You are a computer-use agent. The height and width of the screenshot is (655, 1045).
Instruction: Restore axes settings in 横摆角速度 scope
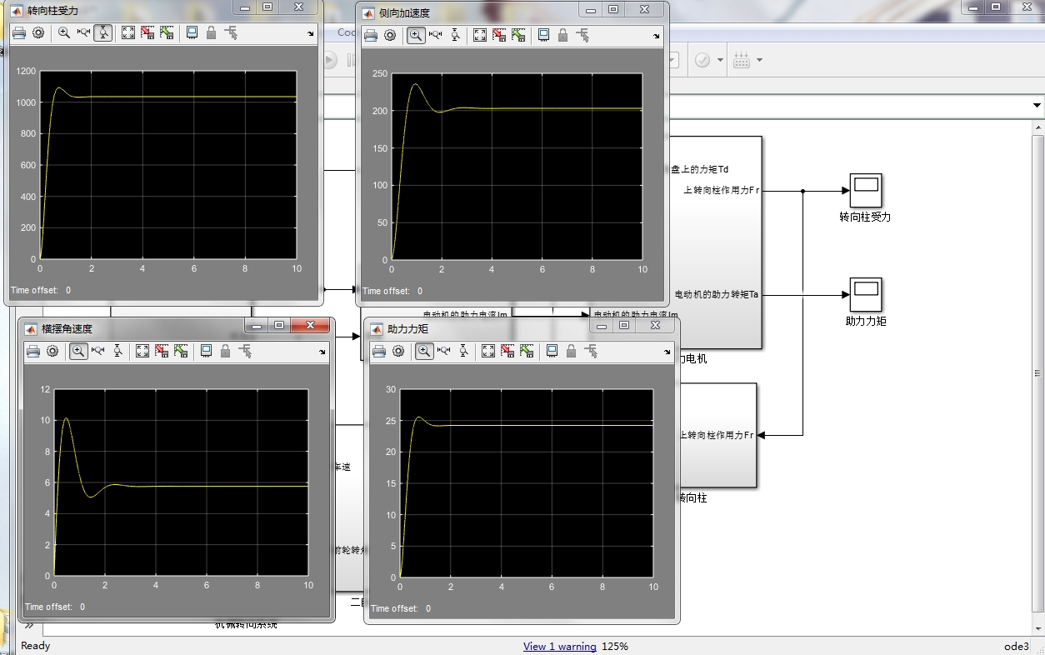tap(181, 351)
